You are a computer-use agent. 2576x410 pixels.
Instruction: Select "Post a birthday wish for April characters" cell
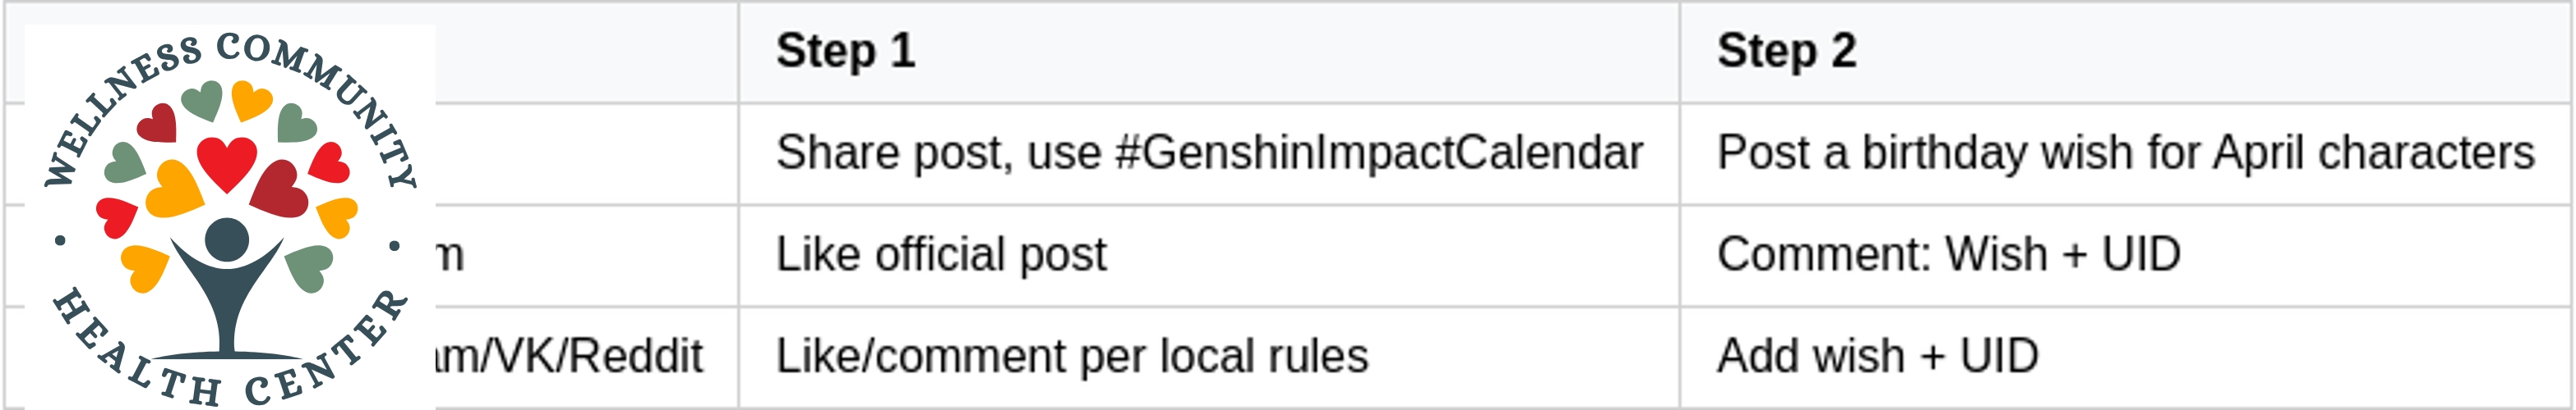point(2126,153)
